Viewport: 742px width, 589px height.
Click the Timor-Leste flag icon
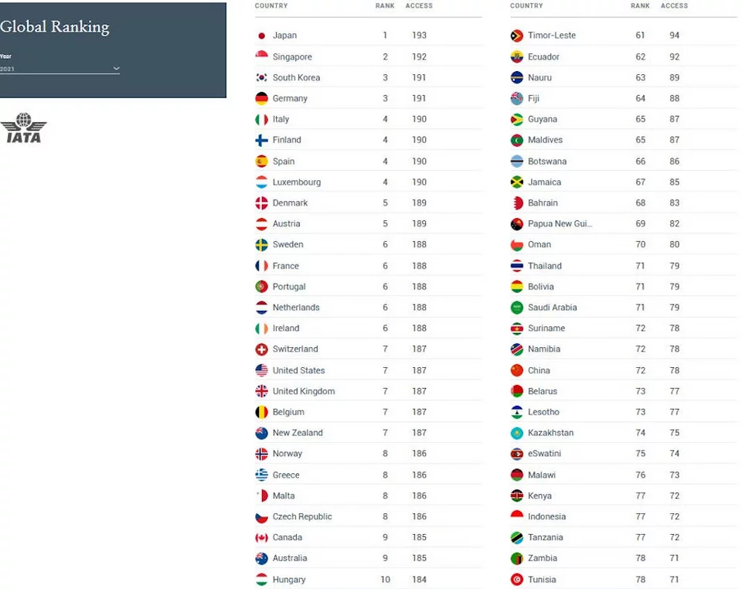pos(517,36)
